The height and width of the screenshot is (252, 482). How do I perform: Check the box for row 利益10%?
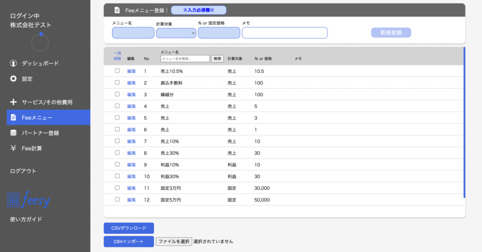point(117,164)
